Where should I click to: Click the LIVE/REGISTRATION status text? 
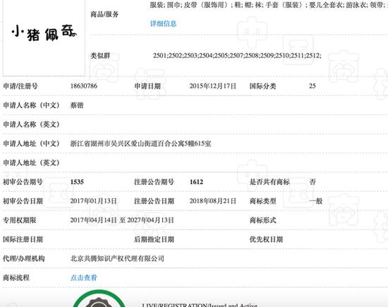pyautogui.click(x=200, y=305)
